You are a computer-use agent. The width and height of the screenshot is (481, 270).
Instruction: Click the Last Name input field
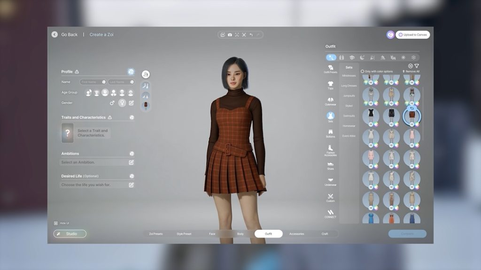click(x=121, y=82)
